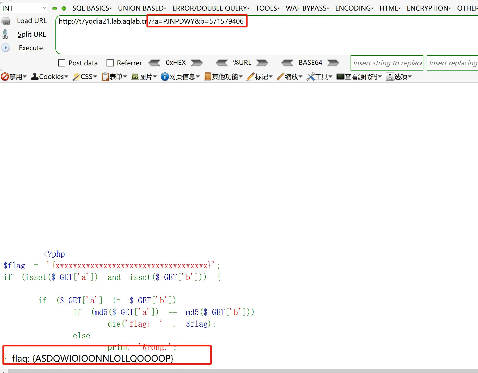The image size is (478, 373).
Task: Click the left arrow beside 0xHEX
Action: pyautogui.click(x=154, y=63)
